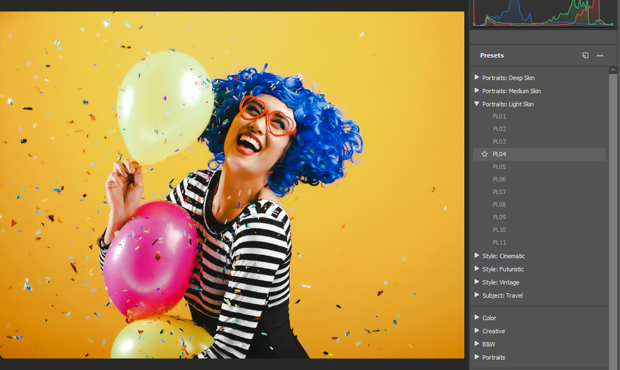620x370 pixels.
Task: Expand the Color preset group
Action: click(477, 317)
